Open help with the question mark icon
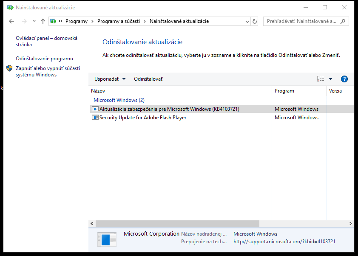This screenshot has height=256, width=358. (x=344, y=79)
